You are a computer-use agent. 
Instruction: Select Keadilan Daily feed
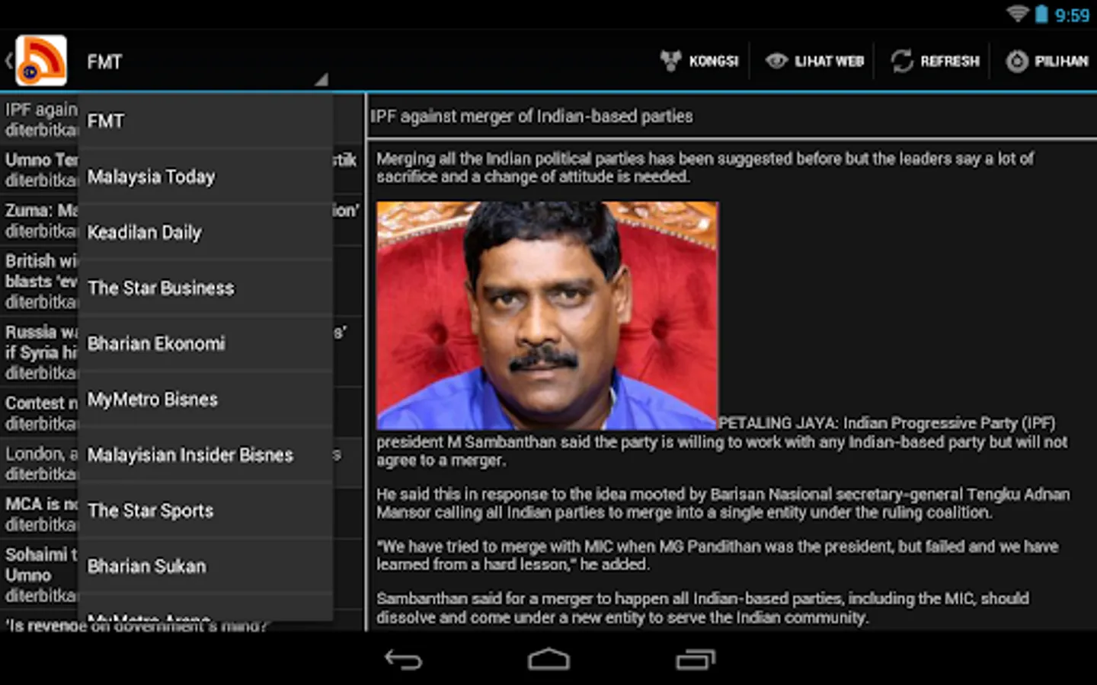[x=206, y=232]
